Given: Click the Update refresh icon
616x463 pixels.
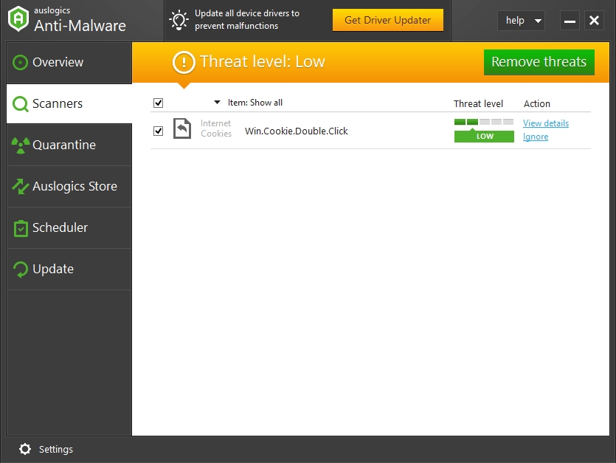Looking at the screenshot, I should tap(21, 270).
